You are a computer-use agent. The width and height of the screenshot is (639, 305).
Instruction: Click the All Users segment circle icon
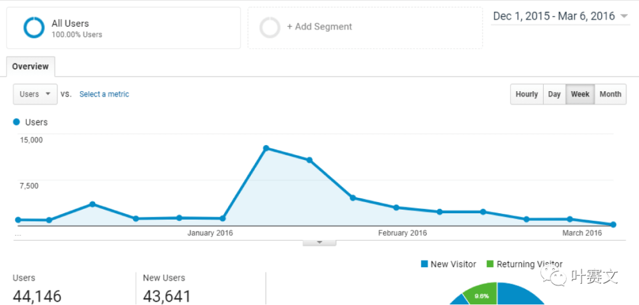point(34,28)
